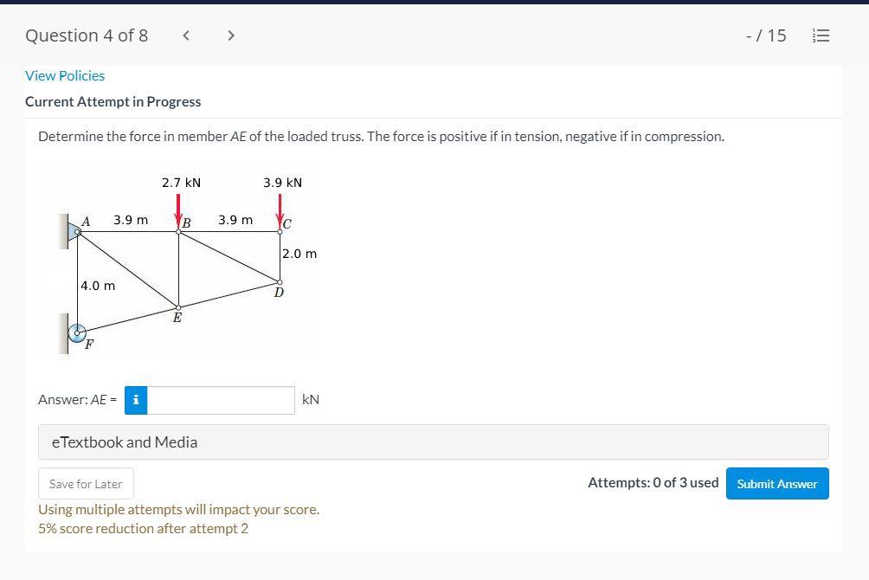Open the numbered question list icon
The width and height of the screenshot is (869, 580).
[821, 35]
